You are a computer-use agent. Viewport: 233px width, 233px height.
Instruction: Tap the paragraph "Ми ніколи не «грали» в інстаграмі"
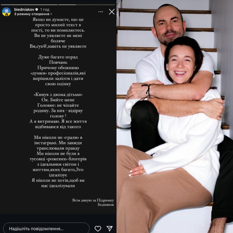point(58,143)
